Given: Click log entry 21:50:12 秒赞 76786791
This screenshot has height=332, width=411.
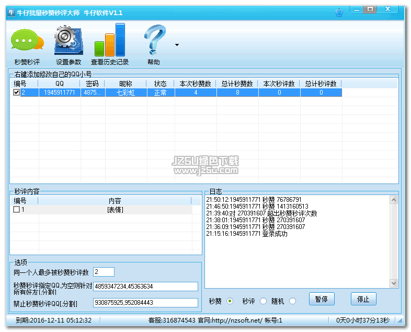Looking at the screenshot, I should click(x=254, y=200).
